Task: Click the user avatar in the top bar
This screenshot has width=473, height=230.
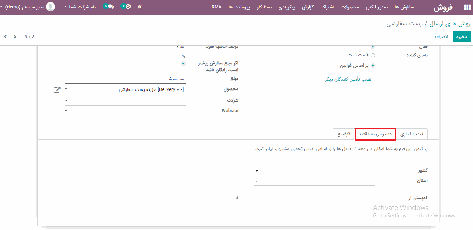Action: 51,7
